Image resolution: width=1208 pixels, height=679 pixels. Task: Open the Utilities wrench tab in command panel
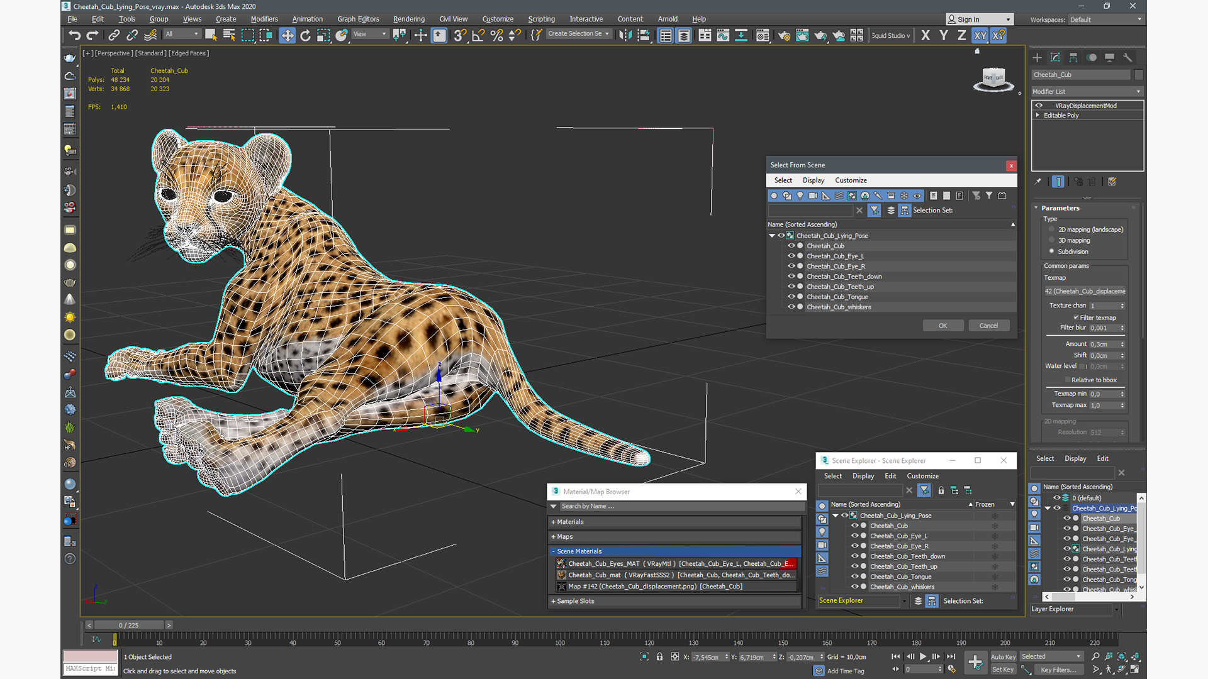pos(1127,57)
